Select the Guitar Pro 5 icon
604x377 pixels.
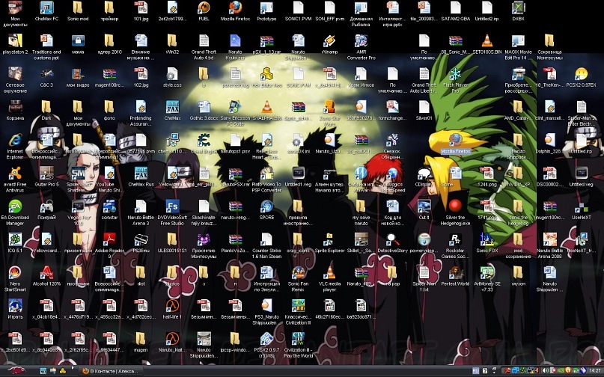pos(46,171)
